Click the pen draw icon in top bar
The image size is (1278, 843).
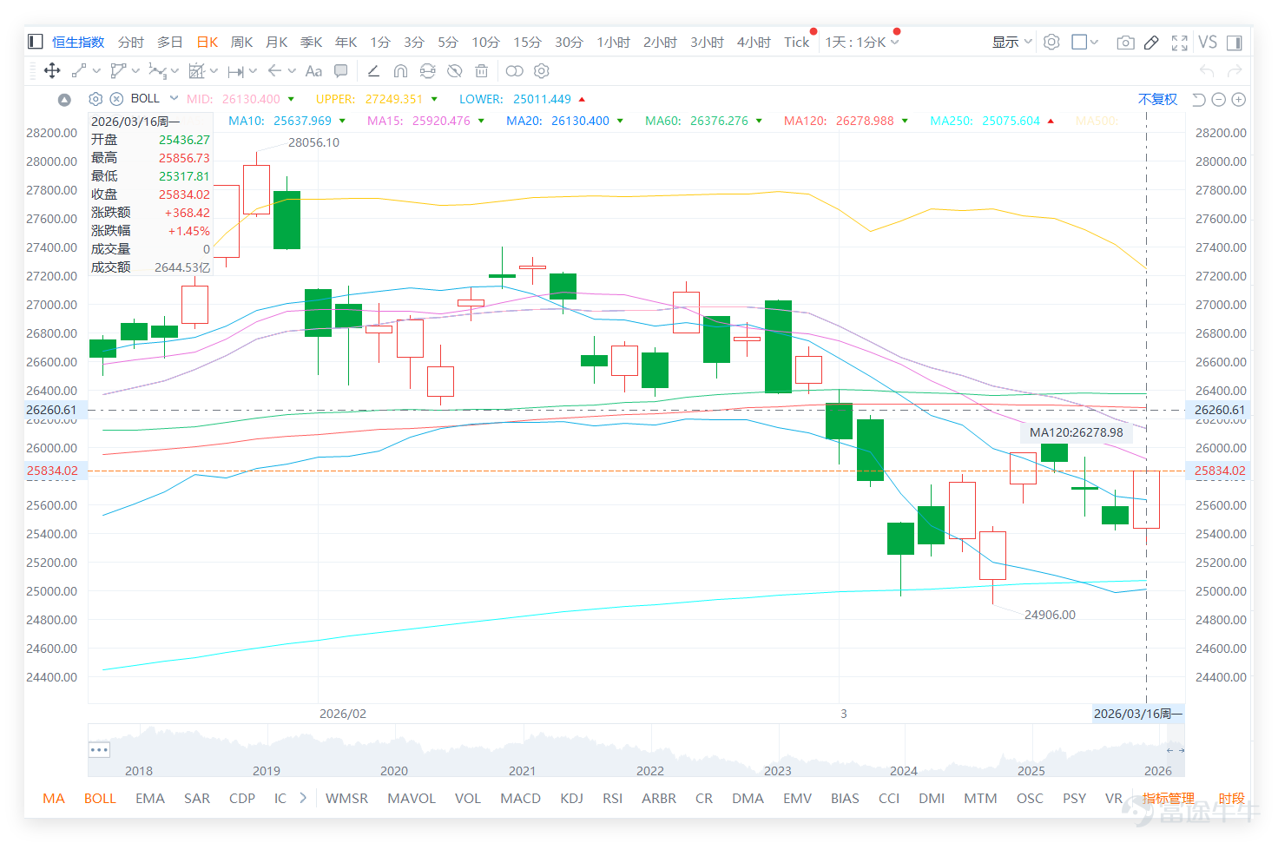[1151, 43]
